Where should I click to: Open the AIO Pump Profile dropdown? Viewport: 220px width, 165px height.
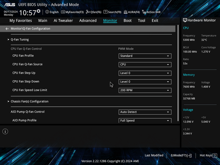point(145,121)
